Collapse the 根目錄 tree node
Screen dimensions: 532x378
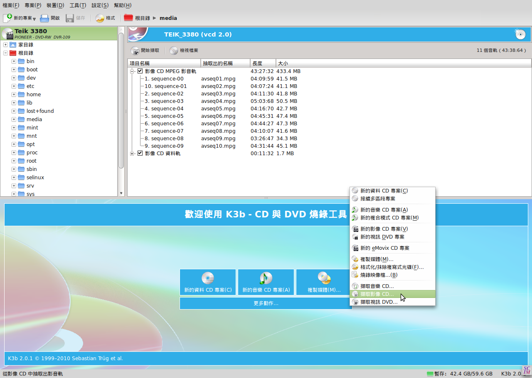pyautogui.click(x=5, y=53)
